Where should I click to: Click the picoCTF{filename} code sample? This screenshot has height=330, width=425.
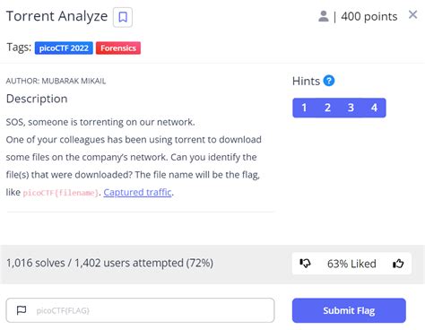(61, 193)
